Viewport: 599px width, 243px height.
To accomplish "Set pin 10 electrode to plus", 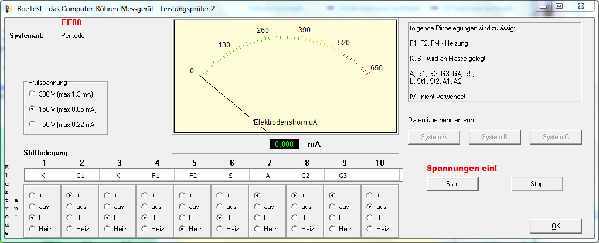I will 370,196.
